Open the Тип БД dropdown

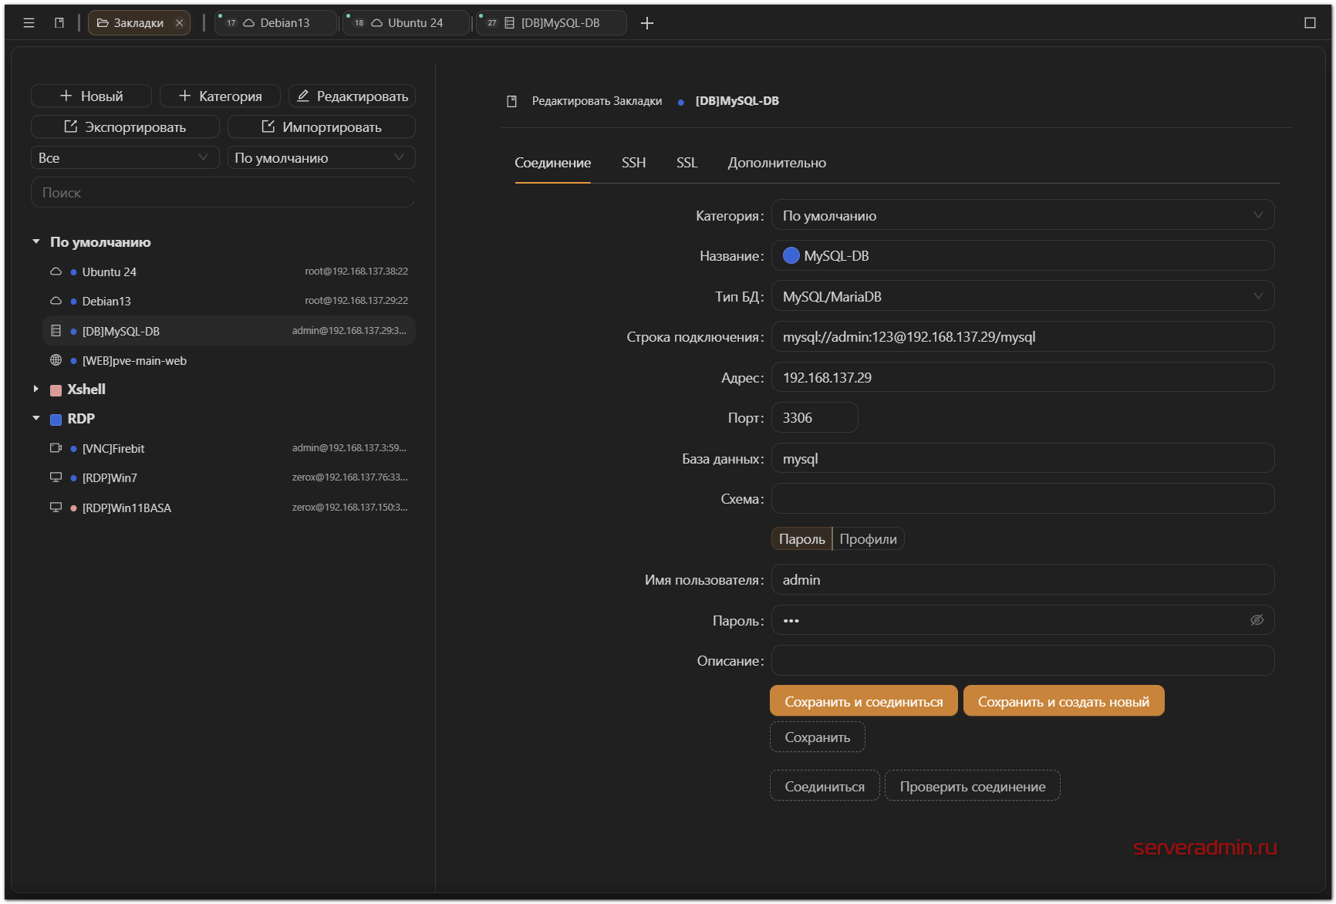point(1023,296)
